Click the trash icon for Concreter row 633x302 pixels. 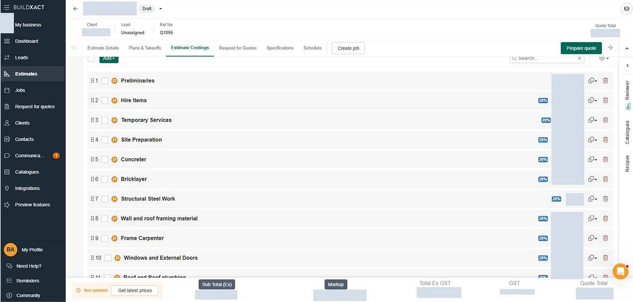pyautogui.click(x=605, y=159)
